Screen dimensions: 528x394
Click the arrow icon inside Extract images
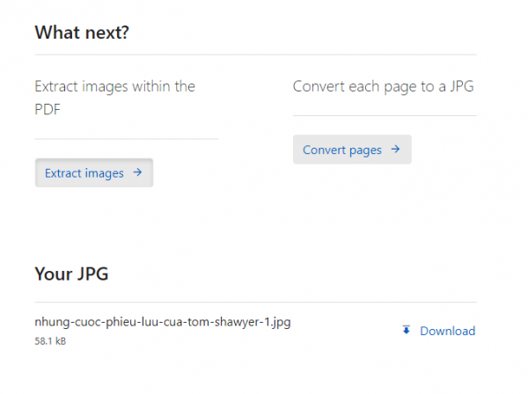pos(137,172)
